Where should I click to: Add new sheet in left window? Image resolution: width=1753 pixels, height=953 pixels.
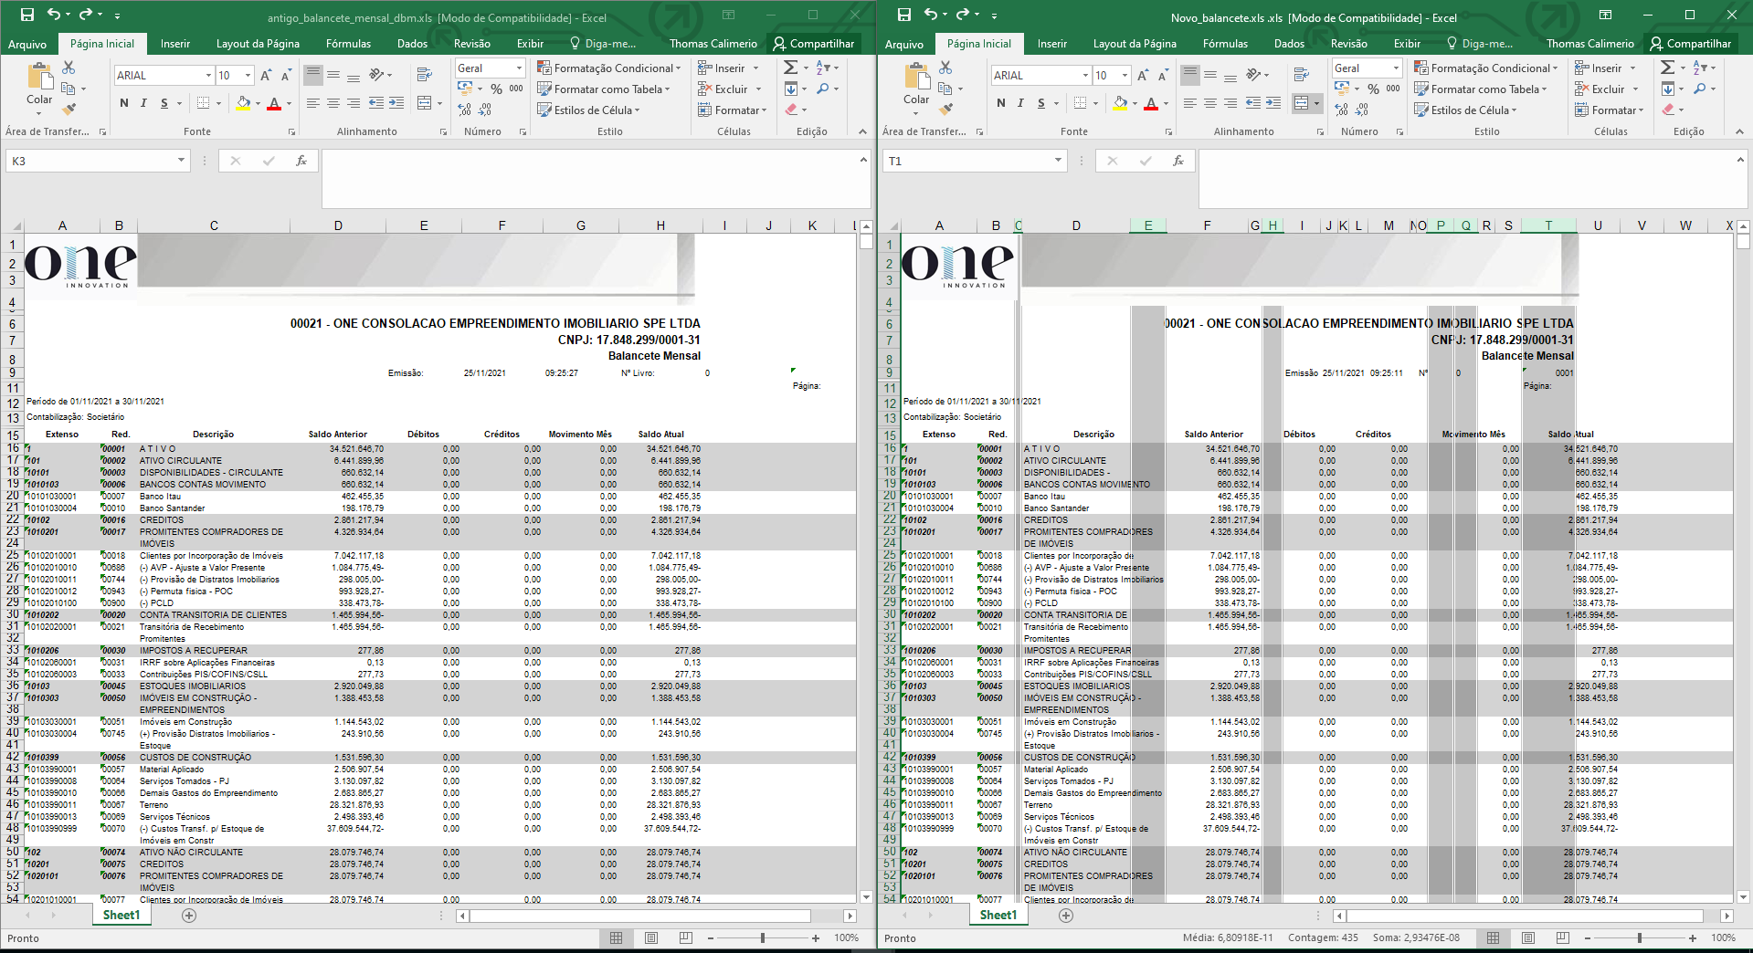tap(189, 915)
